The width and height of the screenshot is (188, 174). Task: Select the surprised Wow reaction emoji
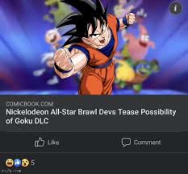tap(25, 163)
